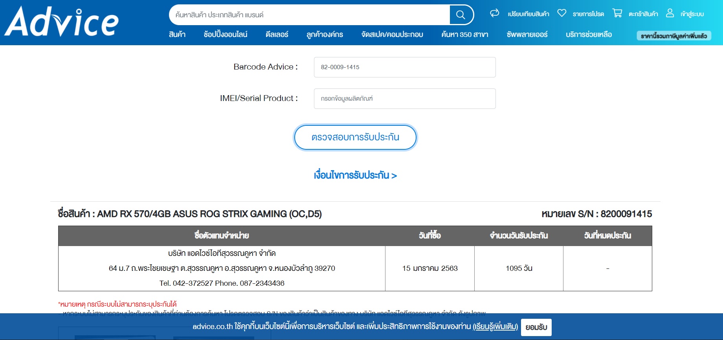
Task: Click the compare products arrows icon
Action: coord(494,13)
